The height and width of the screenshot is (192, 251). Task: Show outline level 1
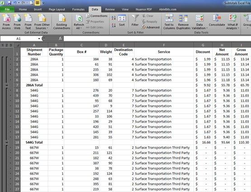tap(3, 45)
